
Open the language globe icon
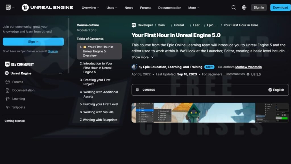click(x=244, y=7)
